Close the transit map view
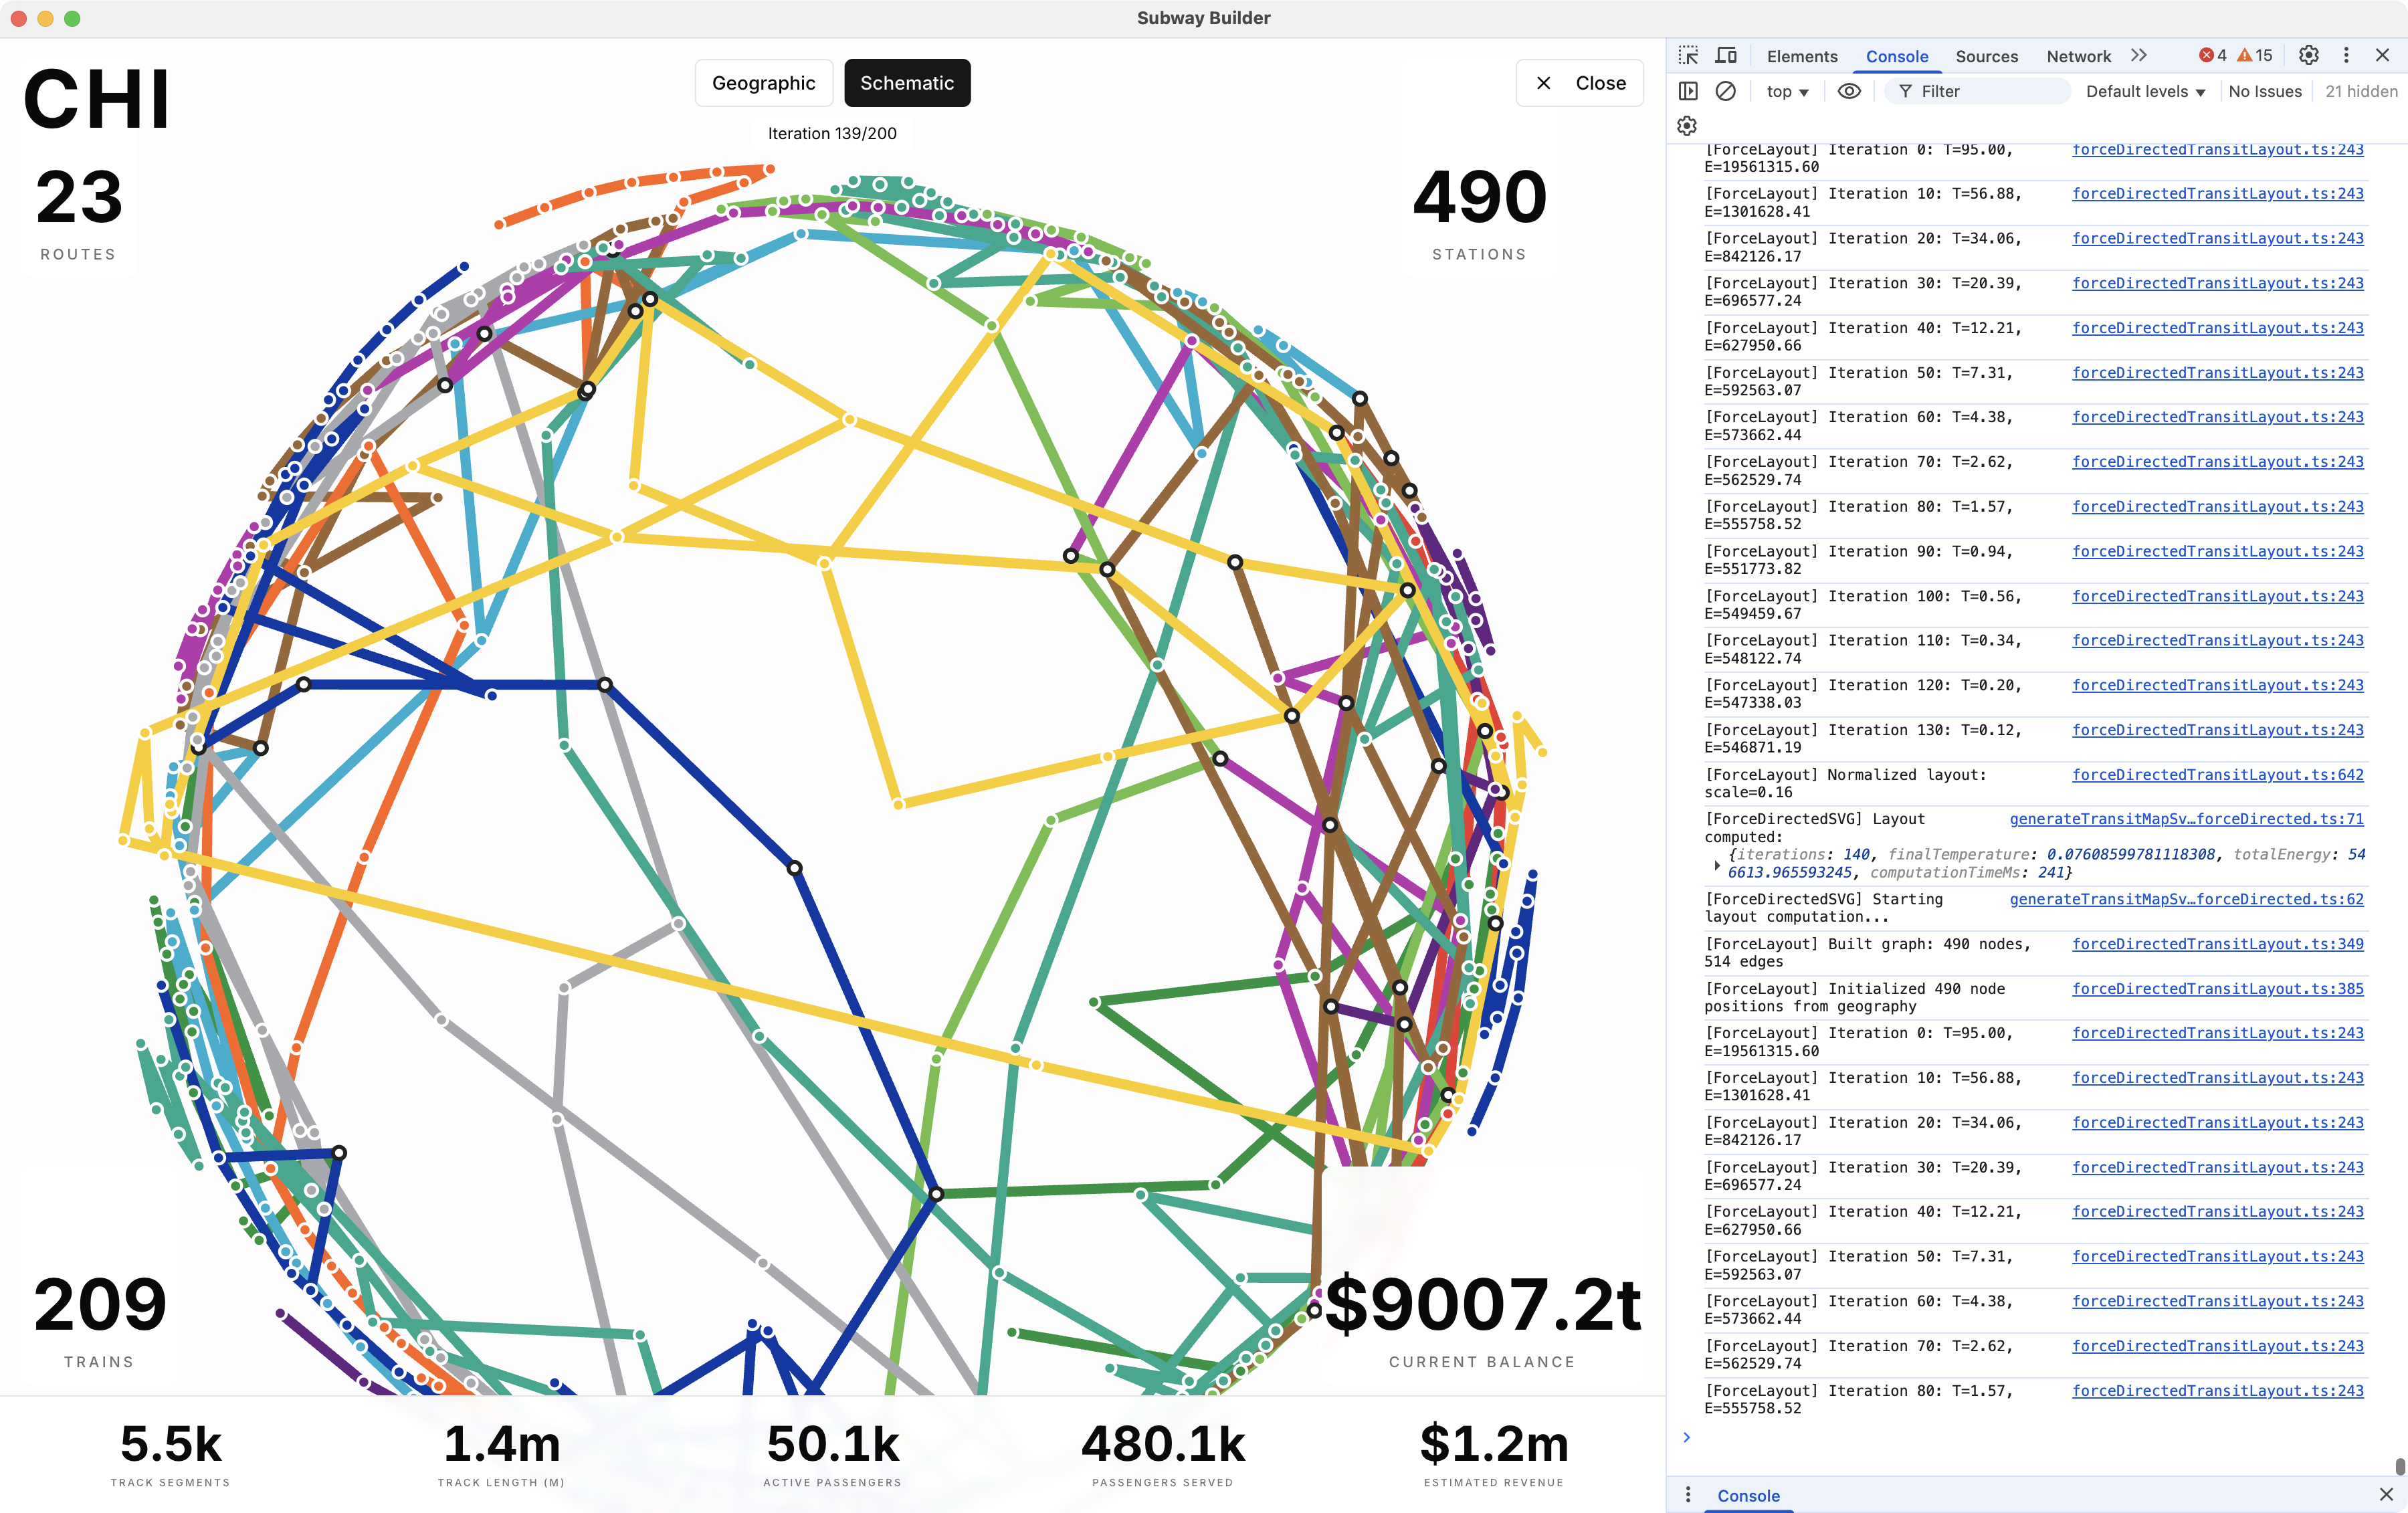The image size is (2408, 1513). [x=1580, y=82]
